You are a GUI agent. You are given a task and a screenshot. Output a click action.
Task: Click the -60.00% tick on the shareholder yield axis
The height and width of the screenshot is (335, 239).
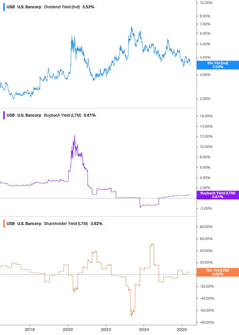tap(207, 310)
